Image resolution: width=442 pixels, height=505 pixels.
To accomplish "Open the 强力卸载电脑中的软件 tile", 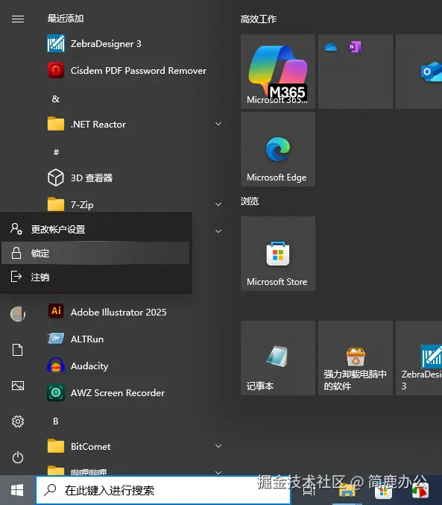I will pyautogui.click(x=356, y=358).
